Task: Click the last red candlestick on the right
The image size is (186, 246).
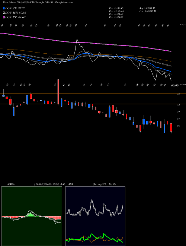Action: (x=171, y=127)
